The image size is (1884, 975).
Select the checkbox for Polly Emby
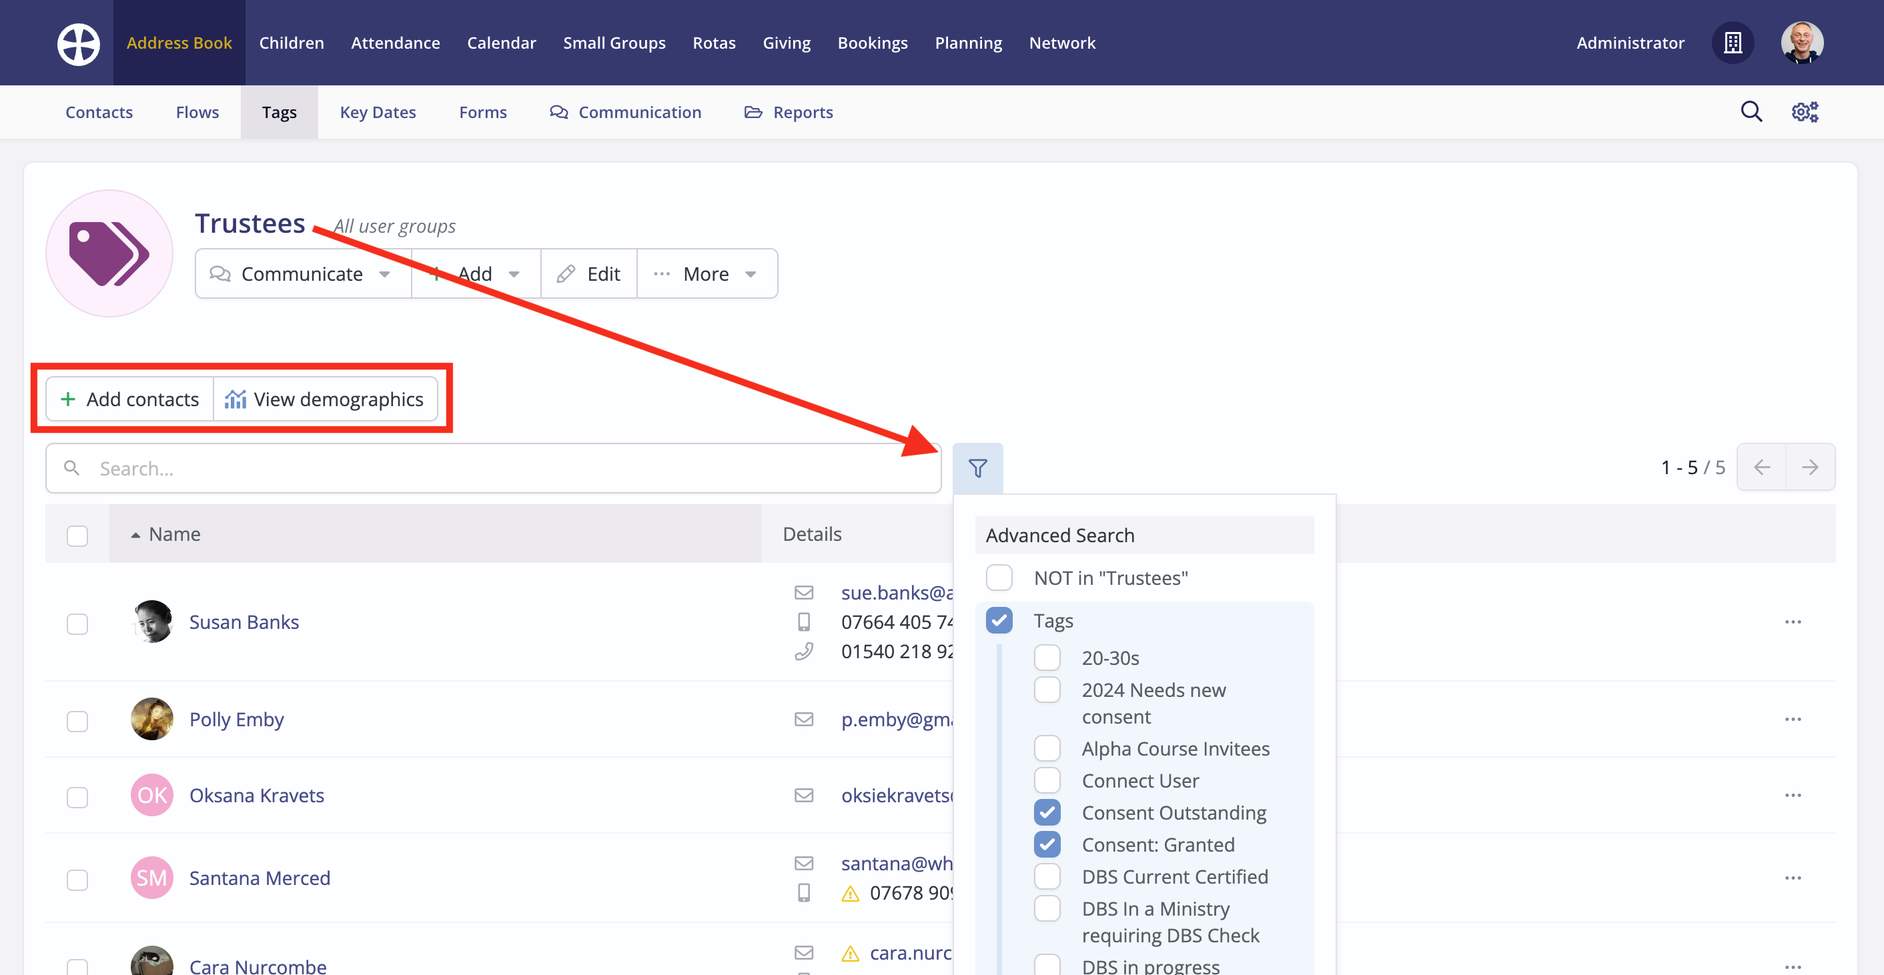(77, 721)
